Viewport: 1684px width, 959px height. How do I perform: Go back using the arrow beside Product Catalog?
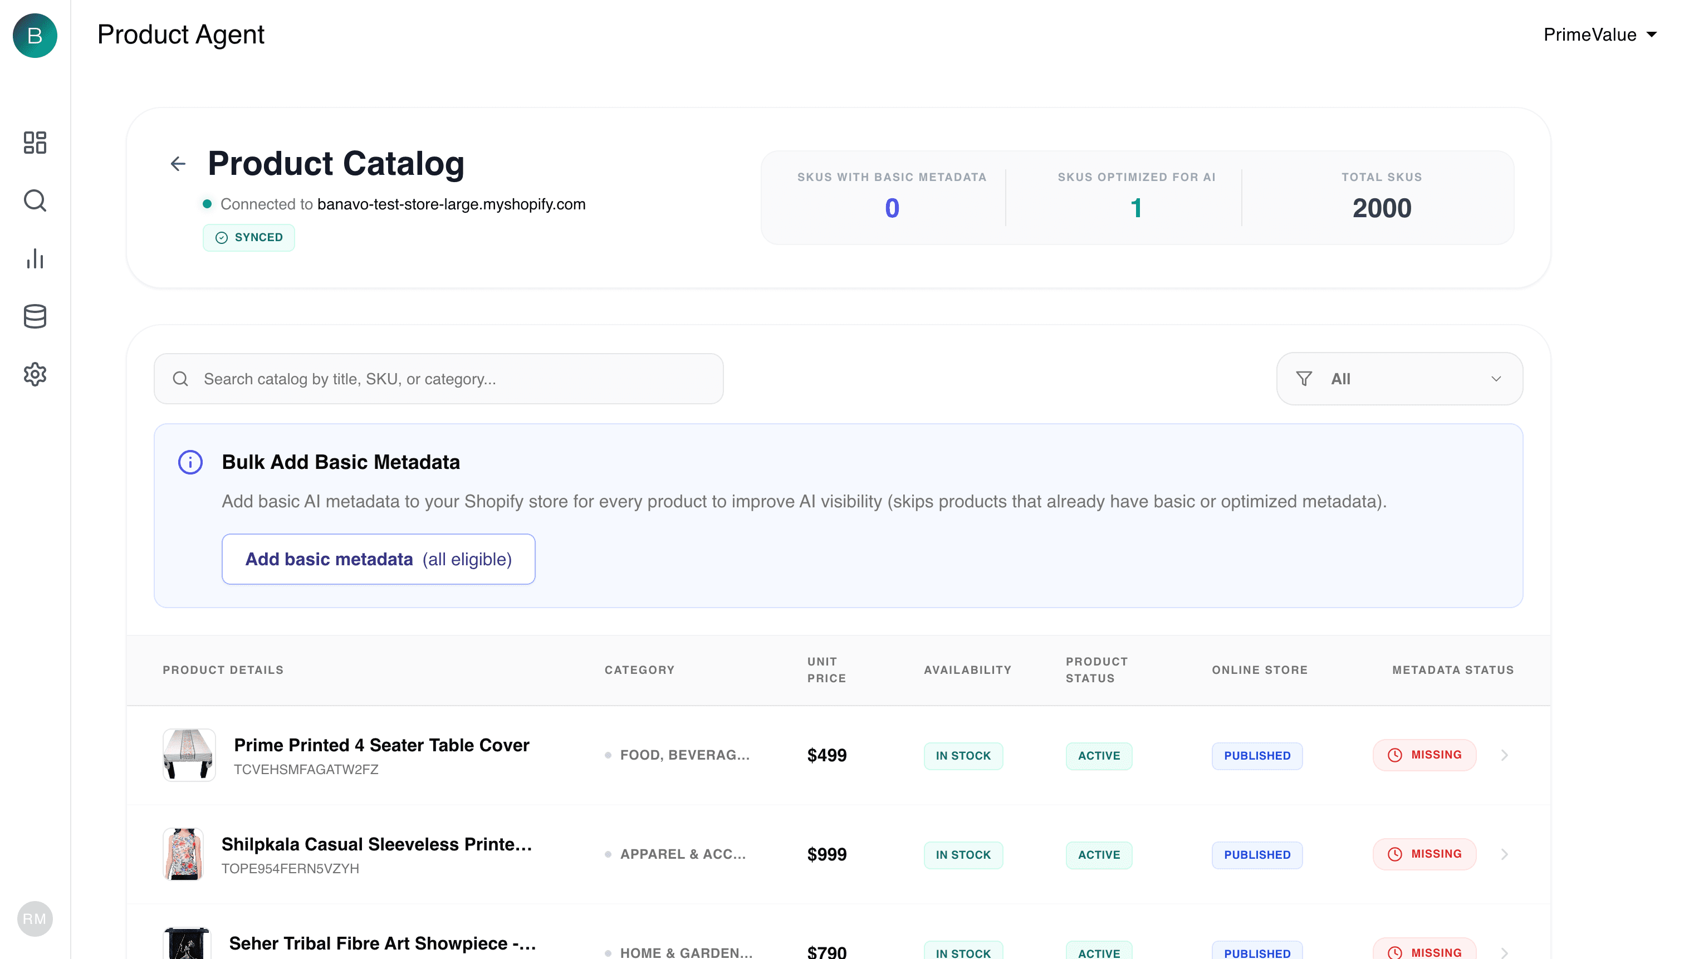point(178,163)
